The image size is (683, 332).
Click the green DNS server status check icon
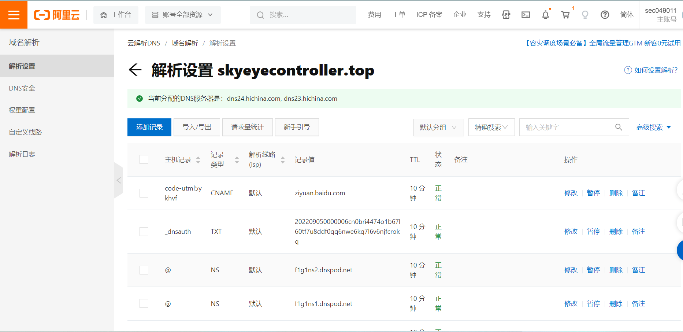(x=139, y=99)
